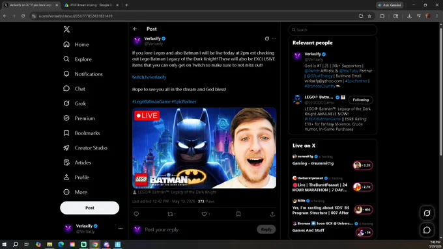Open File Explorer from the taskbar
443x249 pixels.
tap(50, 244)
